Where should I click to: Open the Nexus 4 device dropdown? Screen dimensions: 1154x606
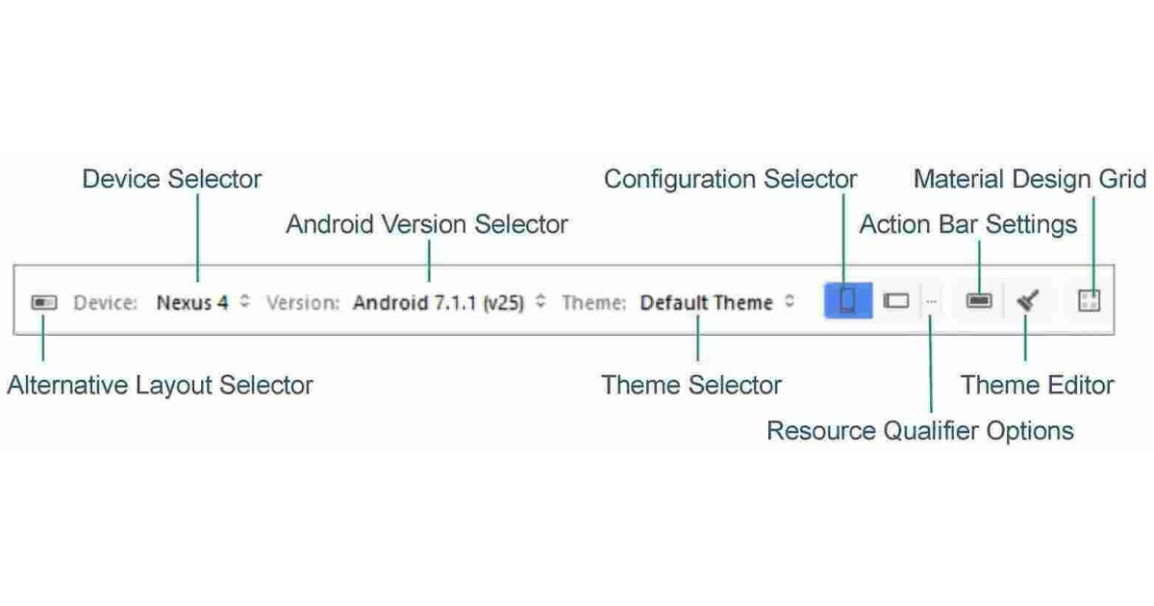point(246,301)
